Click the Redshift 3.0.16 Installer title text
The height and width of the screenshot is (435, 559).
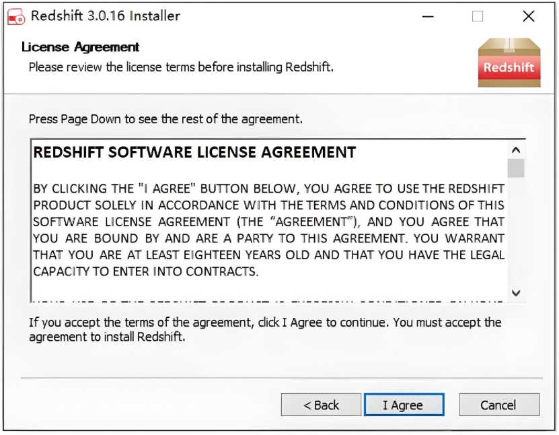(106, 16)
